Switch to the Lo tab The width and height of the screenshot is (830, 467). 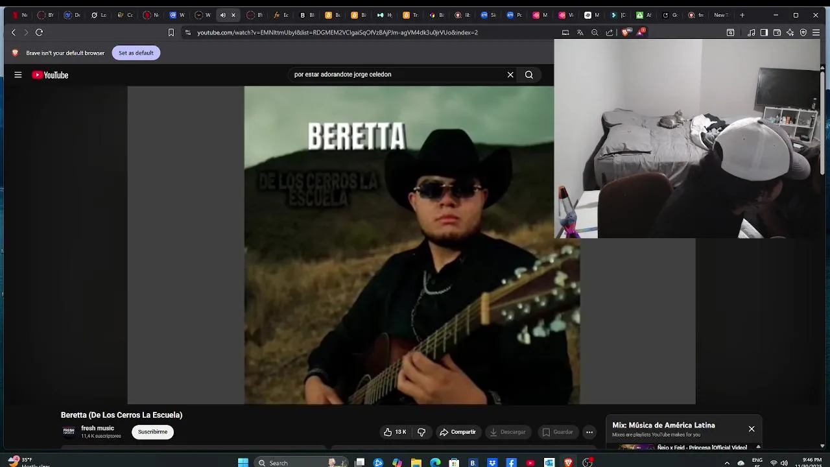coord(98,15)
